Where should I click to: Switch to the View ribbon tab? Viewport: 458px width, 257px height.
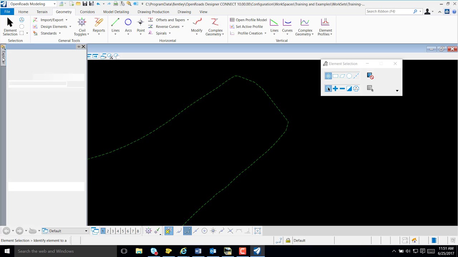coord(203,12)
